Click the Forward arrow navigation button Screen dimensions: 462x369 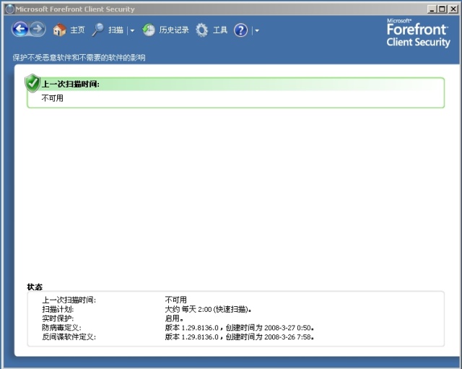coord(38,30)
